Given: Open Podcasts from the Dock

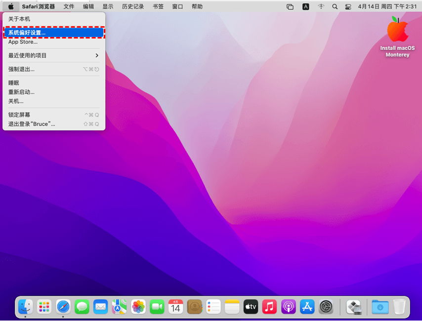Looking at the screenshot, I should (x=288, y=307).
